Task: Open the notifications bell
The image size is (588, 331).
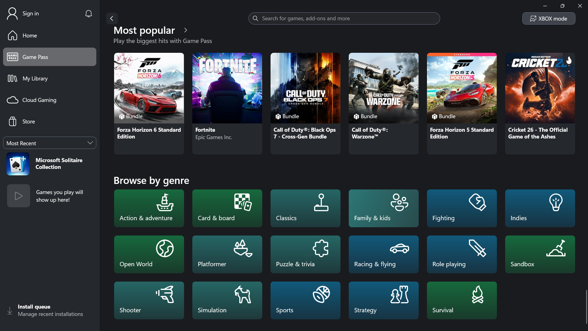Action: point(89,14)
